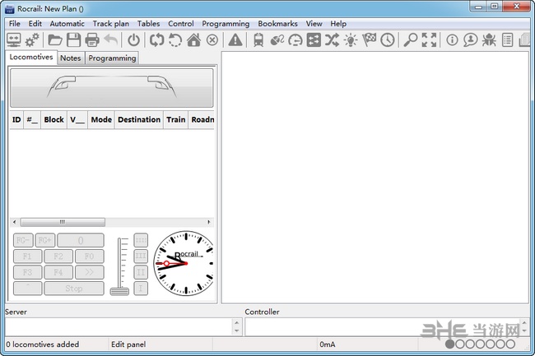This screenshot has height=356, width=535.
Task: Click the F3 function button
Action: (28, 272)
